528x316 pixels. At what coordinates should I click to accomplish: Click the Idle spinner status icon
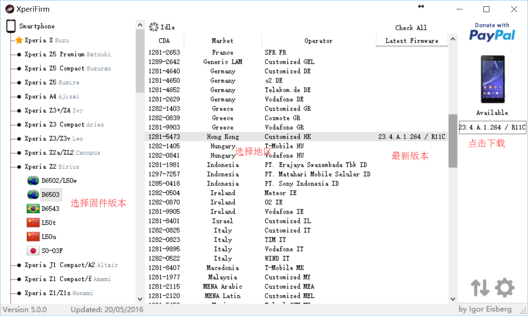[153, 27]
